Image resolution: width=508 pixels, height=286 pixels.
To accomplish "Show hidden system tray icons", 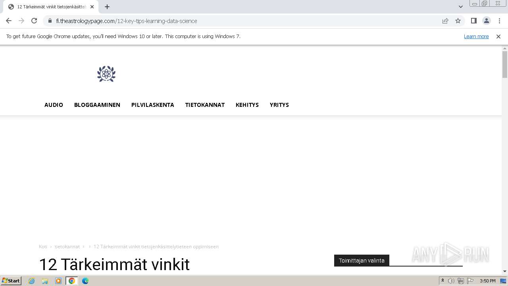I will click(x=443, y=281).
